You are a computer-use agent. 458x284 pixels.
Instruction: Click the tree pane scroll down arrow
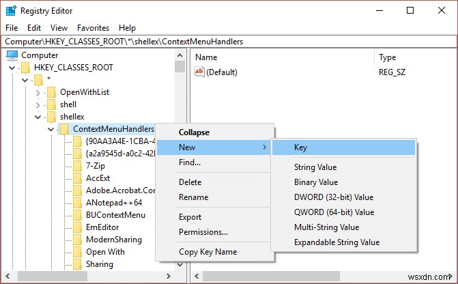tap(180, 265)
